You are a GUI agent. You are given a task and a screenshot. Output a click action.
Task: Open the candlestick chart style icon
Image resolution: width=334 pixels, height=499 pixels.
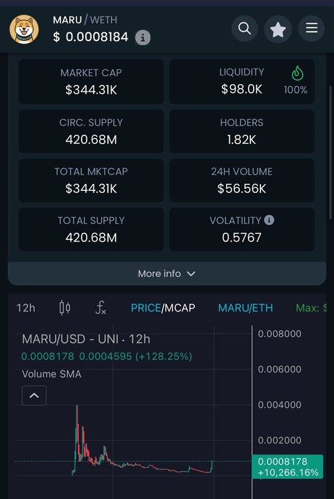point(65,308)
